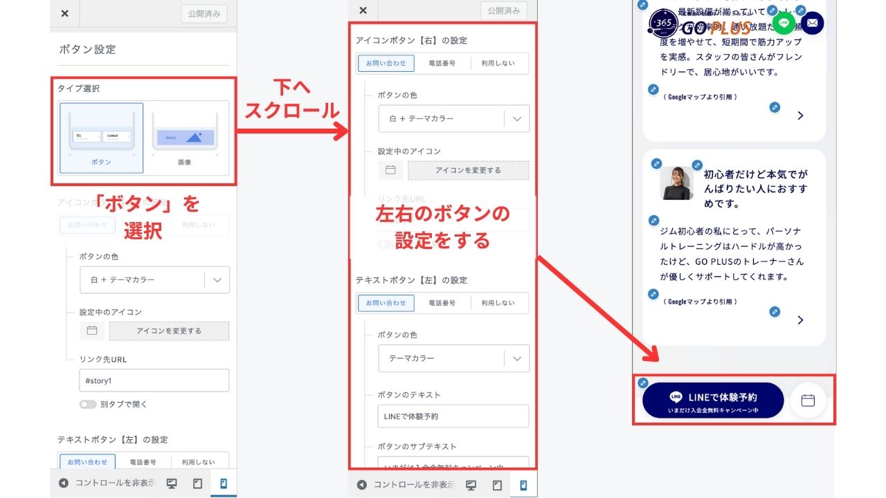Click the mobile preview icon in middle panel

(523, 485)
